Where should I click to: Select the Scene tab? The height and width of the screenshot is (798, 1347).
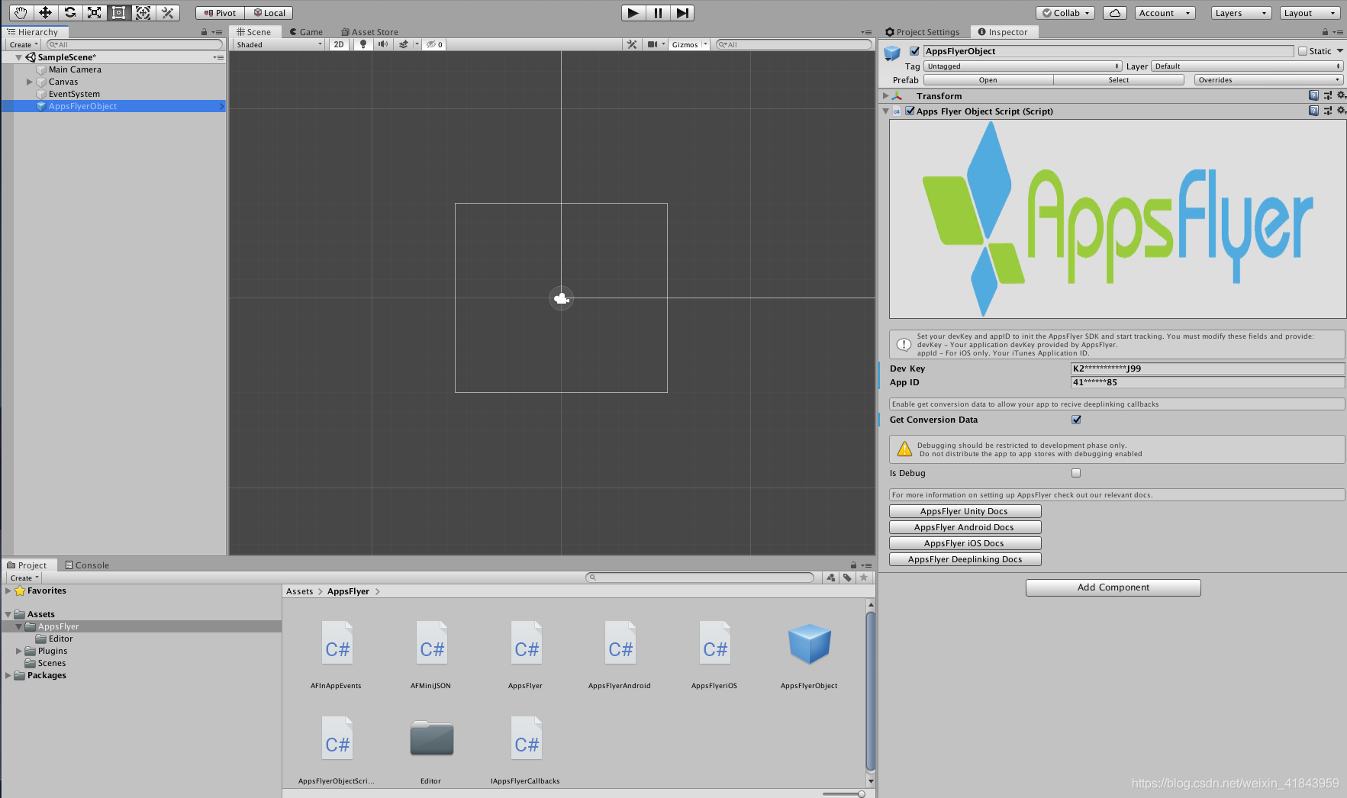coord(254,32)
